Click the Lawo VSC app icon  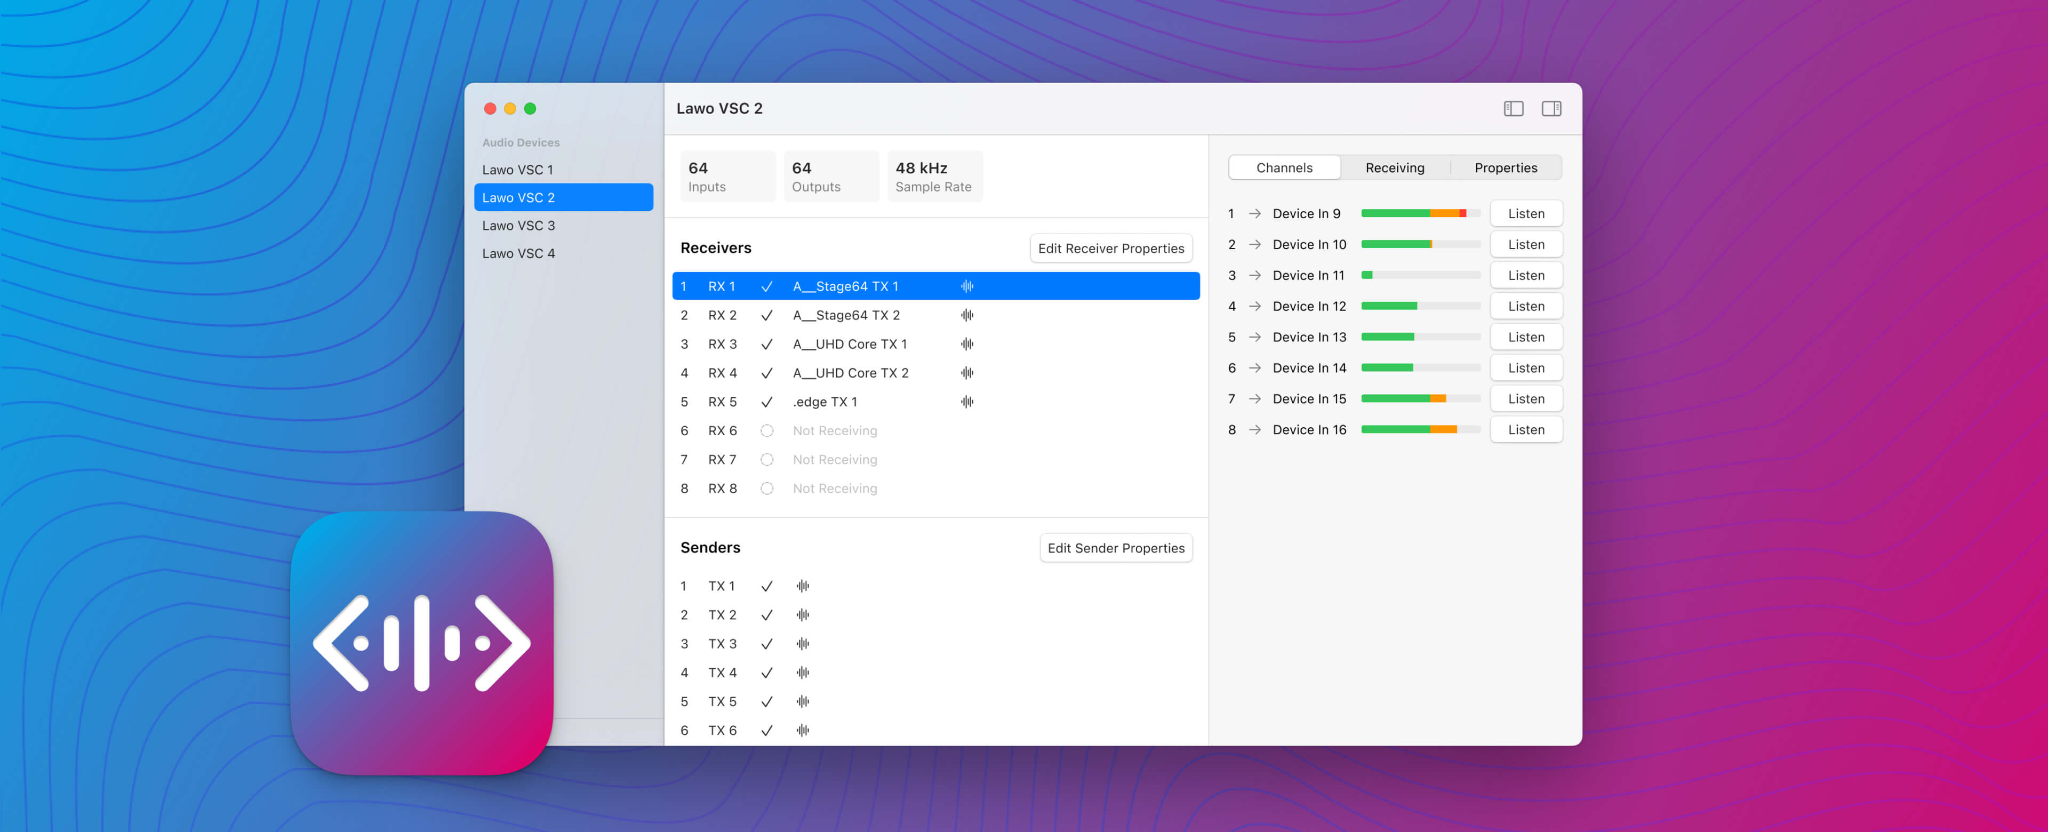point(421,643)
